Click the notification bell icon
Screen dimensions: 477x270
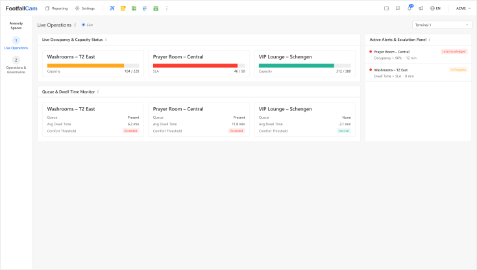[x=410, y=8]
